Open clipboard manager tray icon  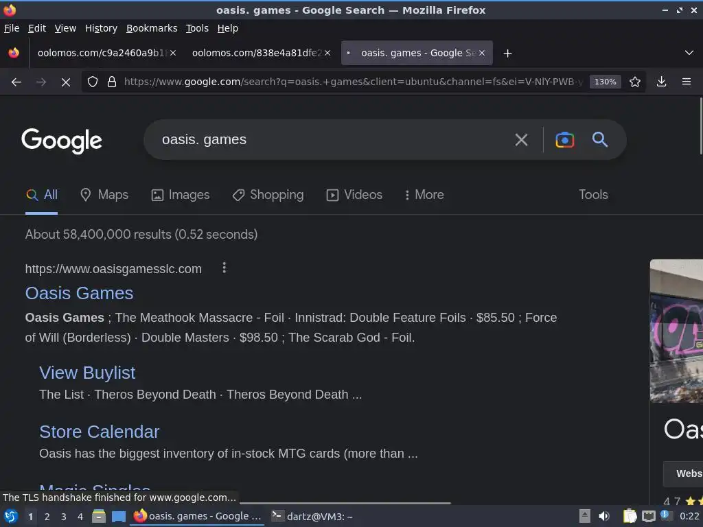[630, 516]
